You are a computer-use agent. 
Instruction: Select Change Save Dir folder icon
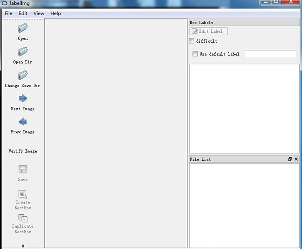[x=23, y=75]
